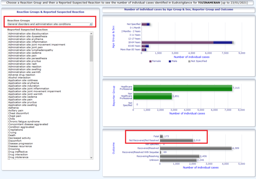Click 'Application site swelling' in the list
Image resolution: width=256 pixels, height=179 pixels.
tap(22, 105)
